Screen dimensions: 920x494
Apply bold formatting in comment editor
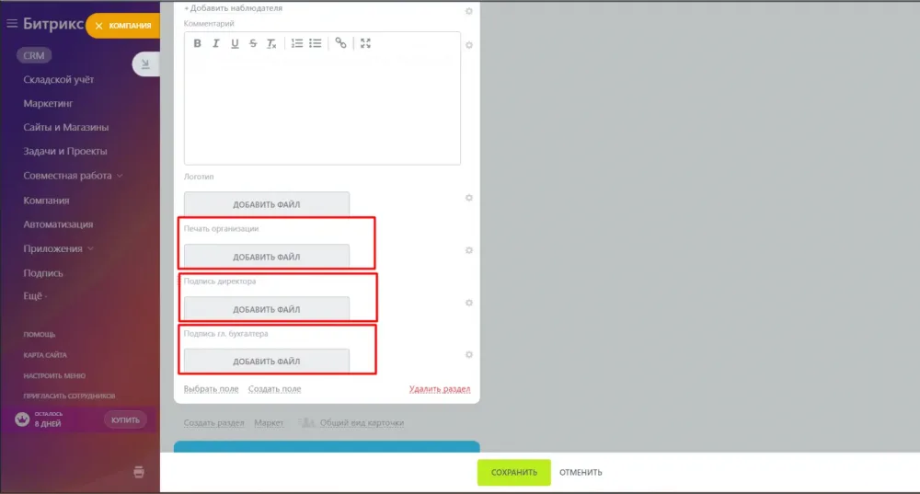point(197,43)
